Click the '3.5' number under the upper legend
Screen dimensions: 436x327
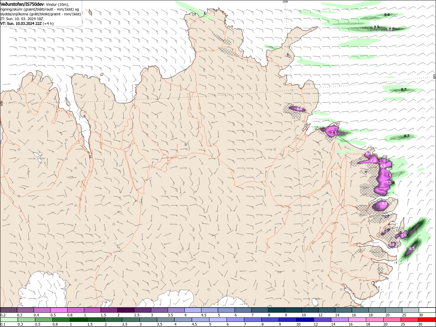(x=170, y=315)
